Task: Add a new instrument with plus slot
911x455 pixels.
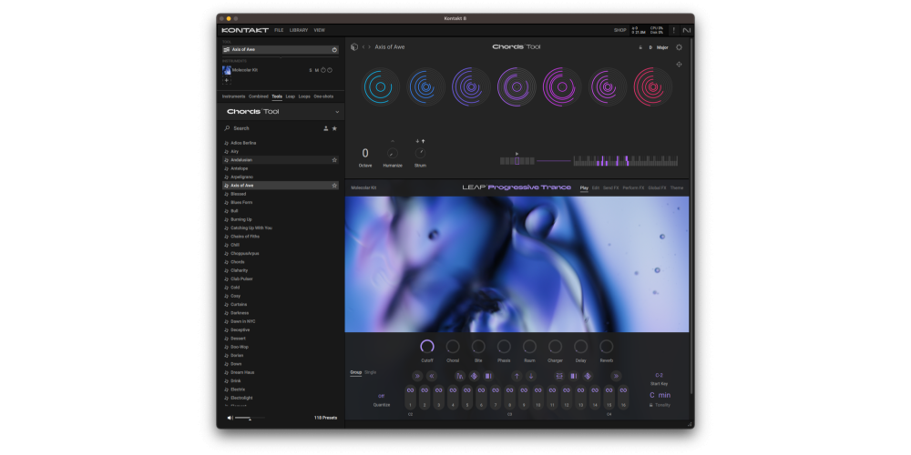Action: tap(227, 80)
